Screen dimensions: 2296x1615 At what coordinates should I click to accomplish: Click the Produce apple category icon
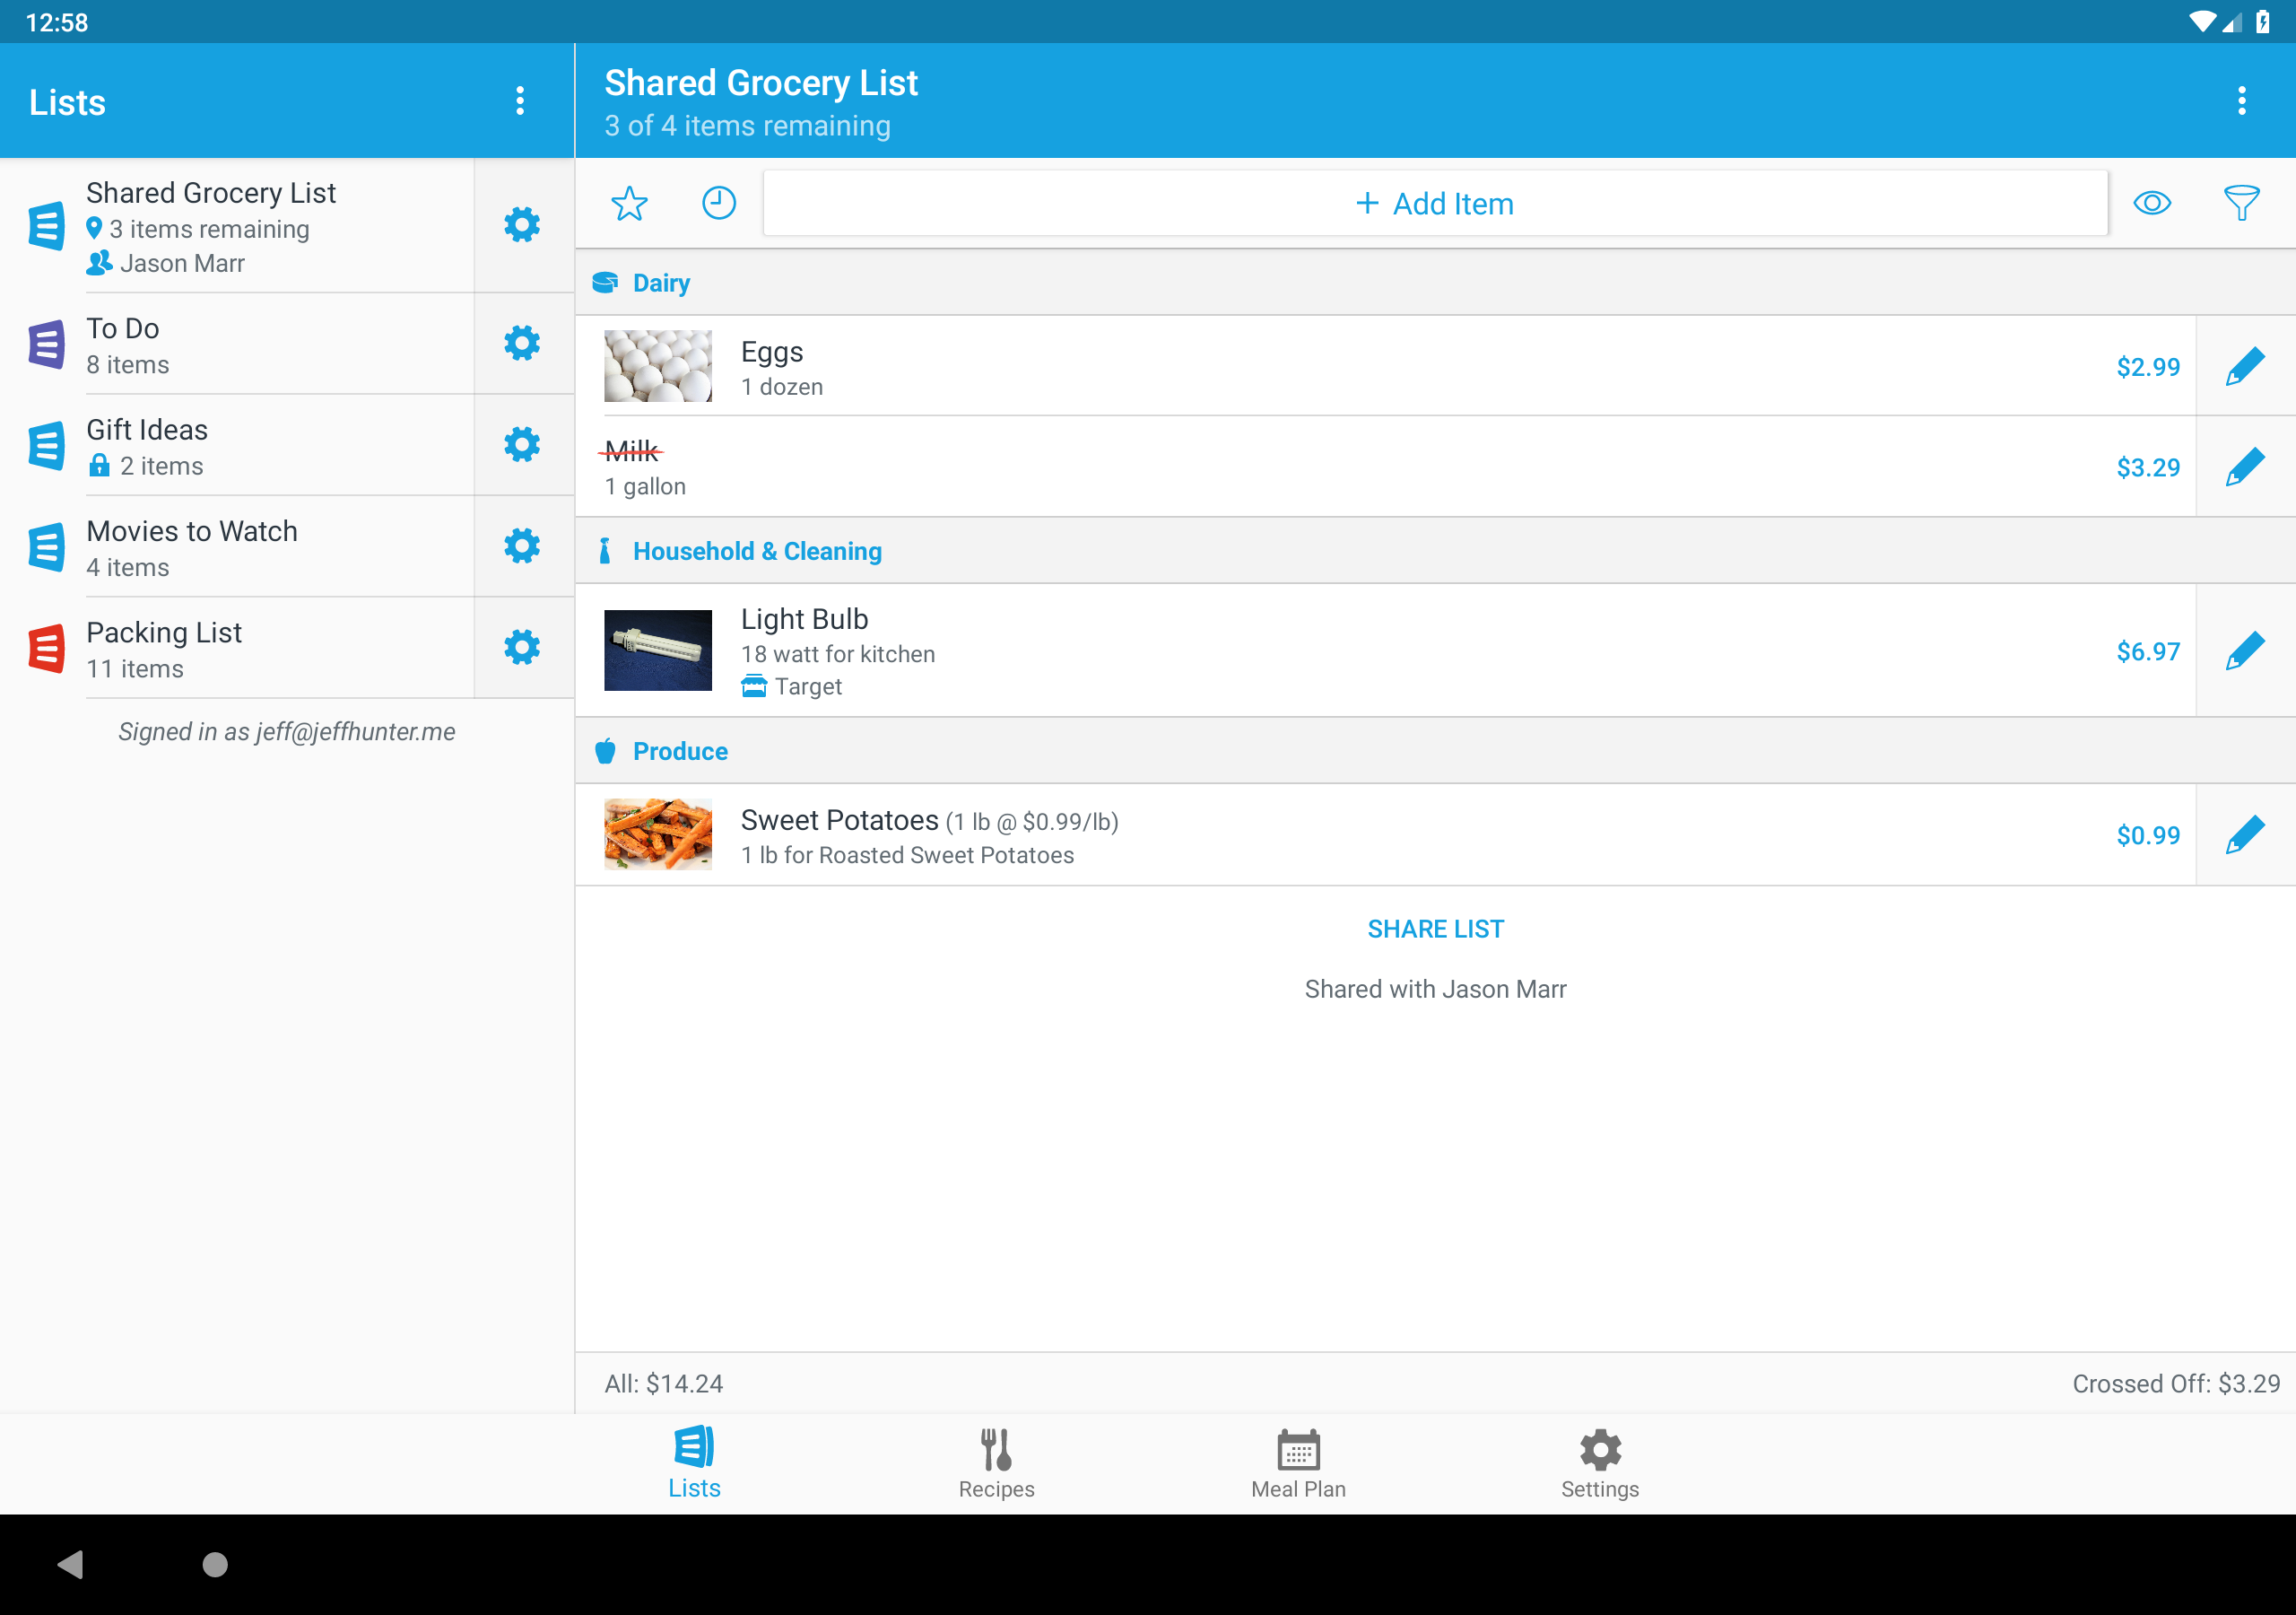pyautogui.click(x=605, y=750)
